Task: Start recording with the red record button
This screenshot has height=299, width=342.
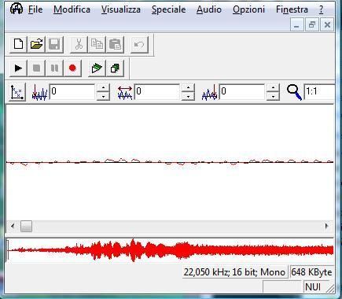Action: pyautogui.click(x=72, y=68)
